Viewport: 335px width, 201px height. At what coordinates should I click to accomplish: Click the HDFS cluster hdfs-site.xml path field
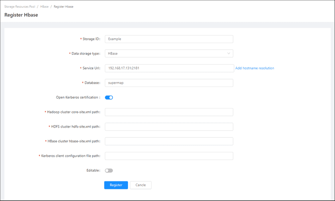coord(169,127)
